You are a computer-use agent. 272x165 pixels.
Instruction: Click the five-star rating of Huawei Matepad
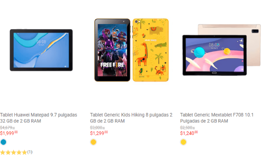tap(14, 152)
